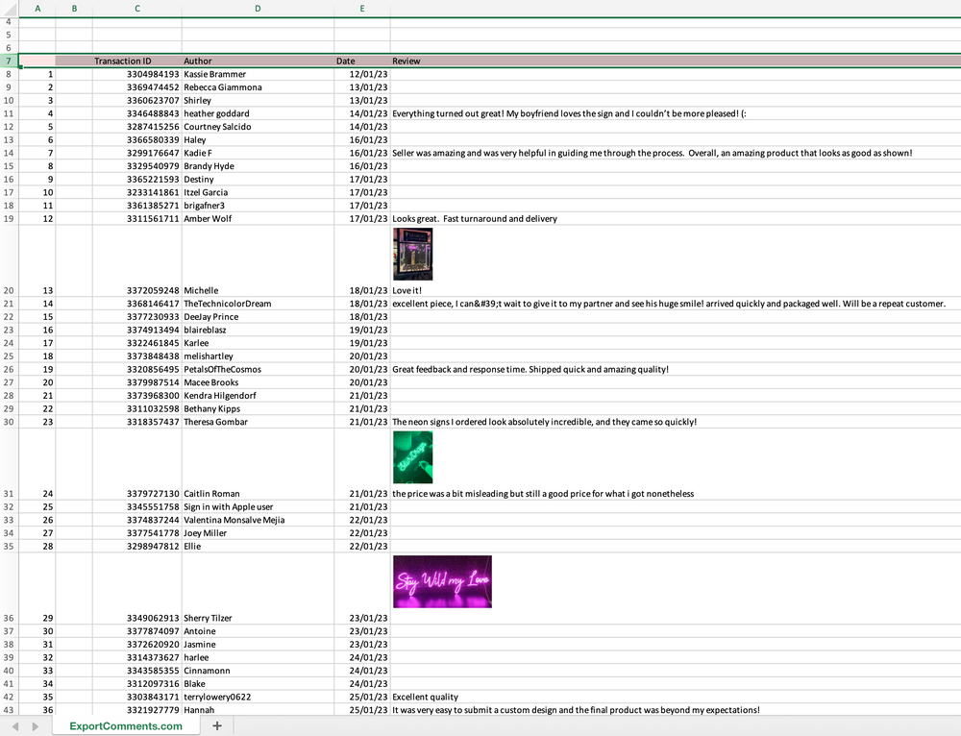The height and width of the screenshot is (736, 961).
Task: Select the popcorn machine photo thumbnail
Action: (x=412, y=254)
